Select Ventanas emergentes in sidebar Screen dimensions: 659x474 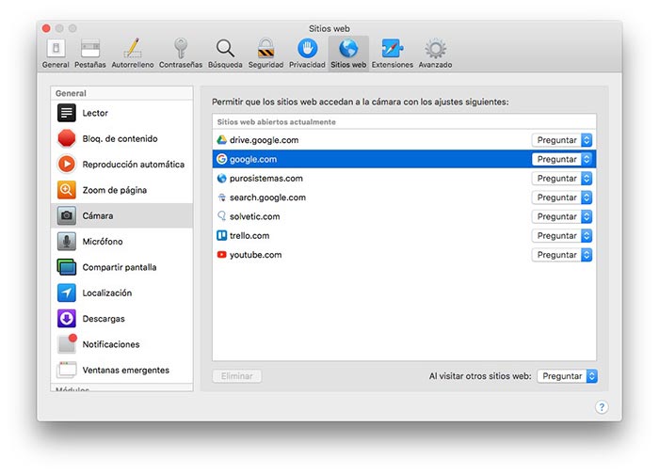tap(121, 370)
